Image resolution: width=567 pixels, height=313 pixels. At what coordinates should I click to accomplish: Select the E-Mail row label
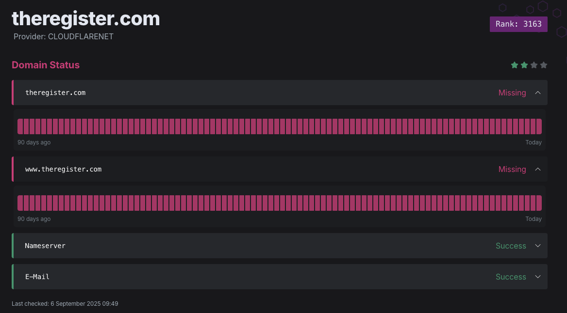(x=37, y=277)
